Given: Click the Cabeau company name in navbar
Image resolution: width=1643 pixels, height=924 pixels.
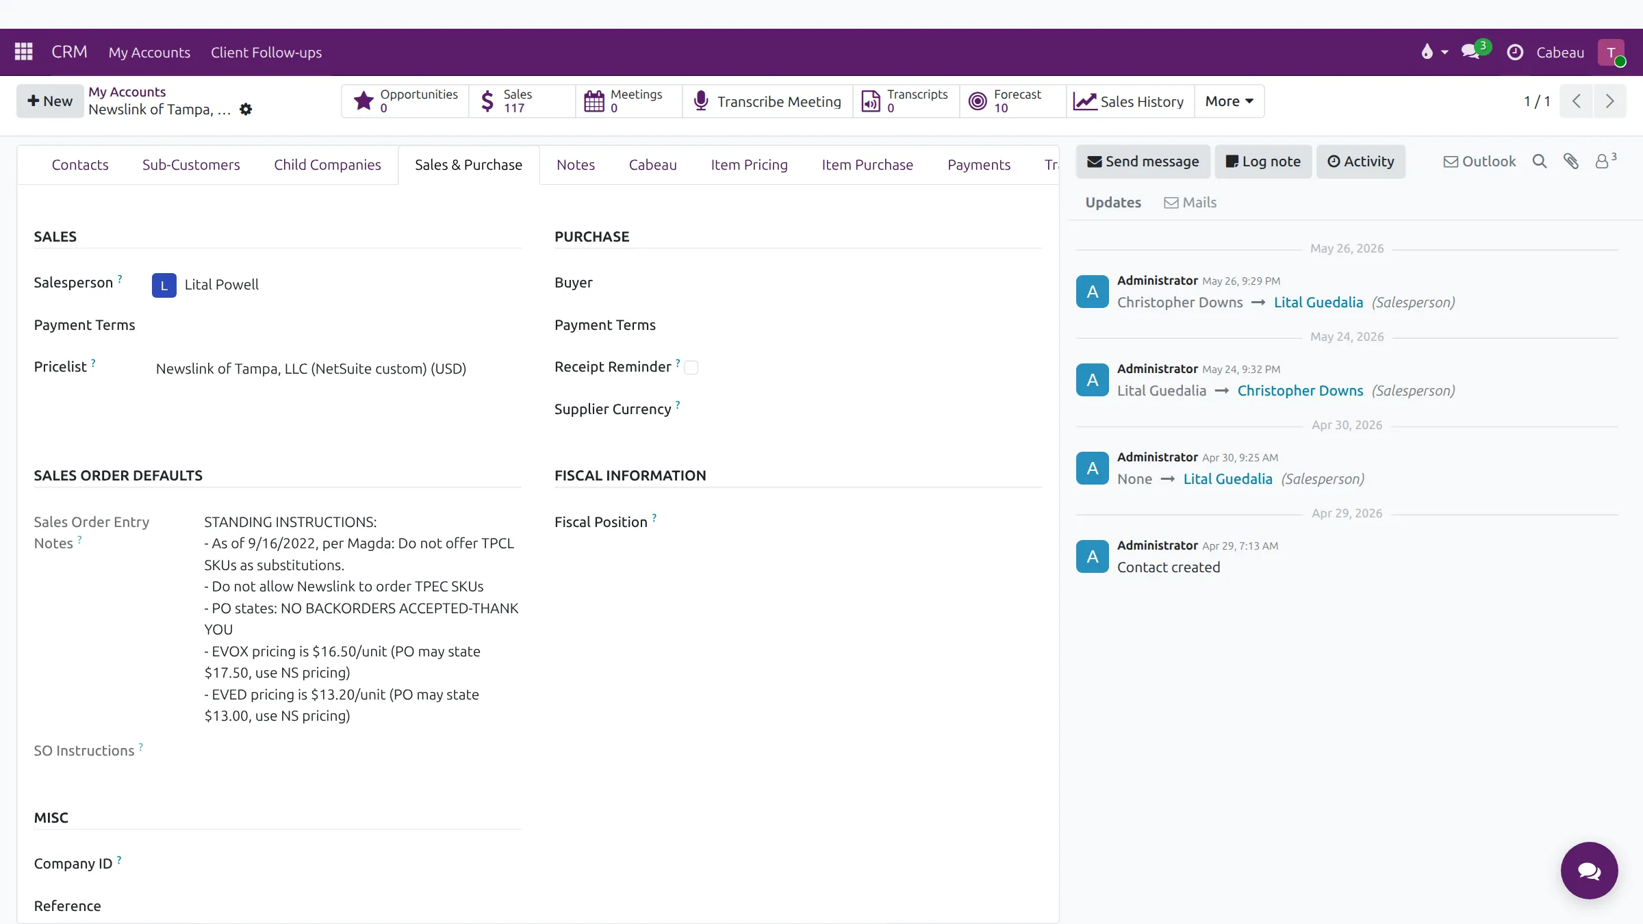Looking at the screenshot, I should 1560,53.
